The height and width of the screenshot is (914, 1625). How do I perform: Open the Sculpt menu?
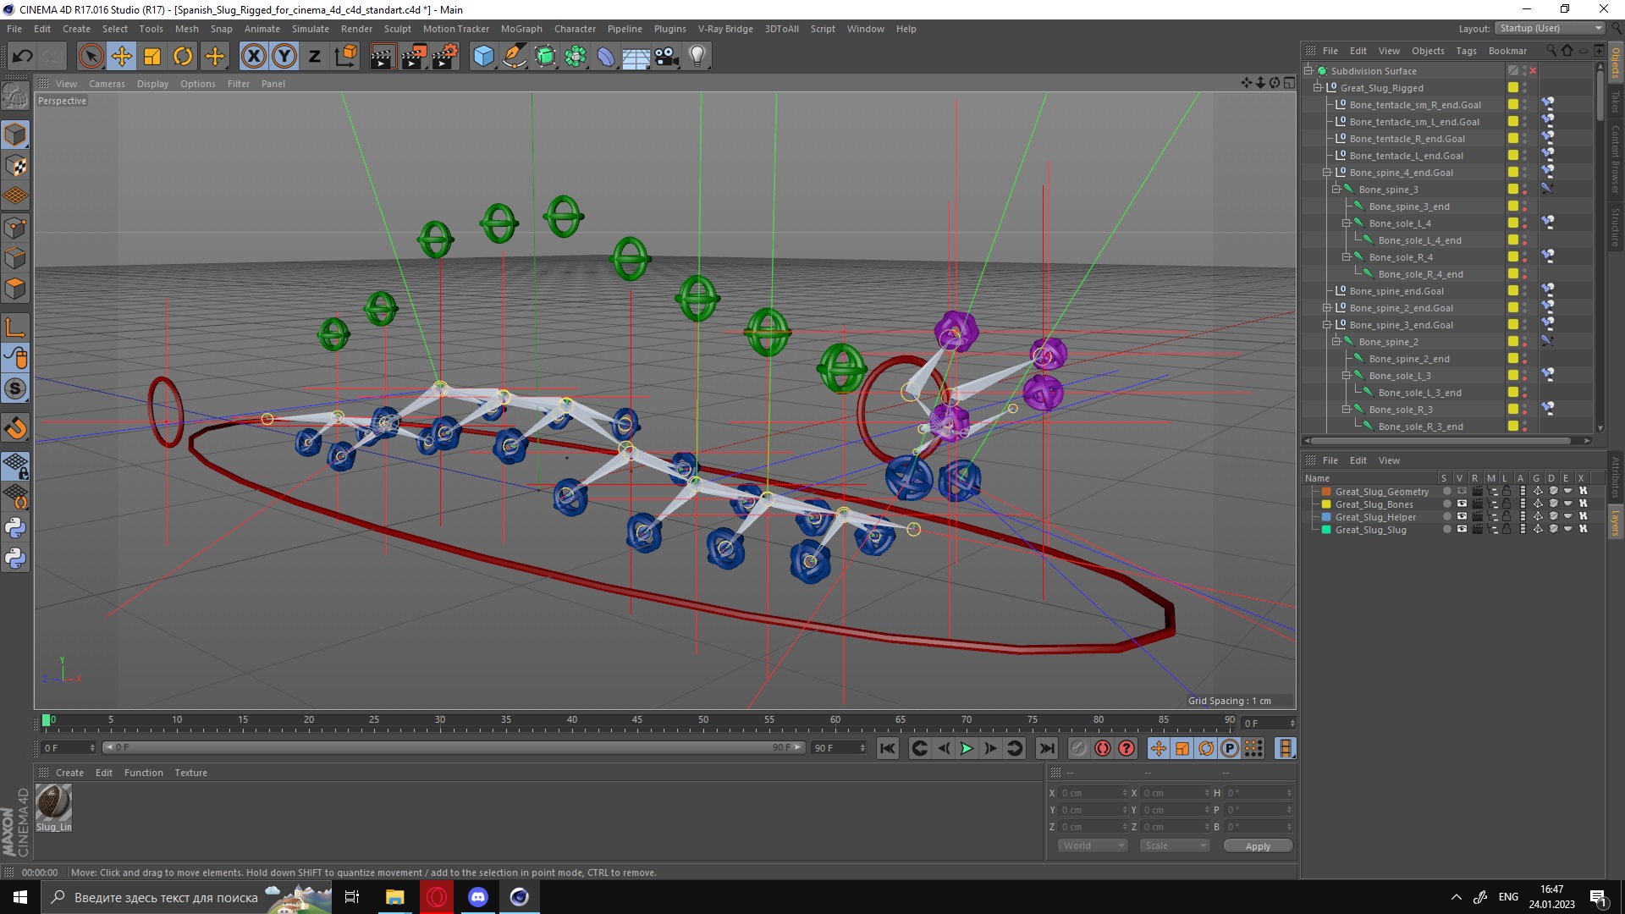[x=397, y=29]
